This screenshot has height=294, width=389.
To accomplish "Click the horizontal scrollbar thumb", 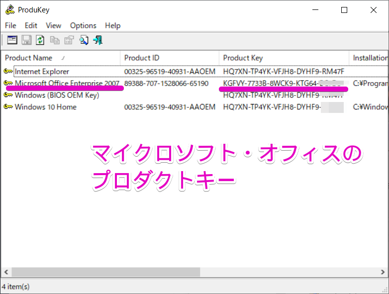I will 106,272.
